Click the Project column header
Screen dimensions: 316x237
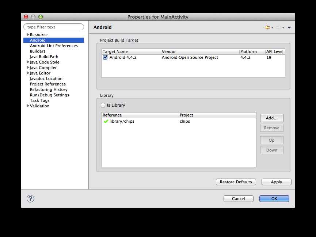[x=217, y=115]
